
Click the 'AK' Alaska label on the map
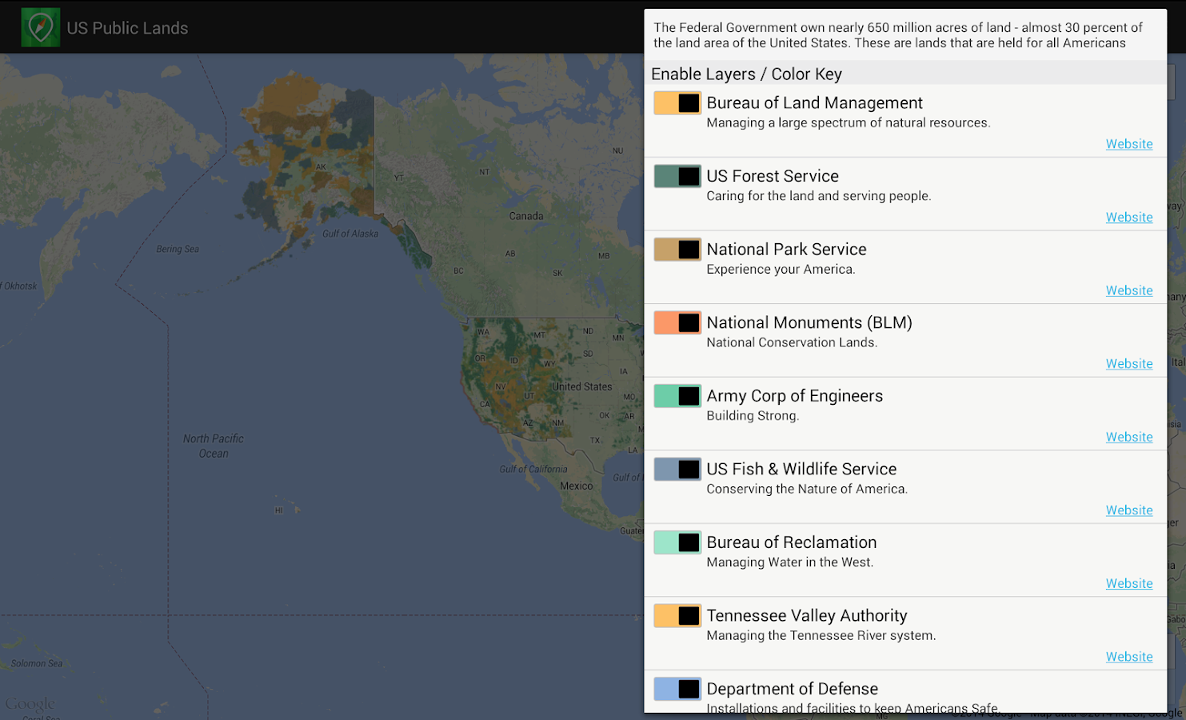[x=321, y=167]
